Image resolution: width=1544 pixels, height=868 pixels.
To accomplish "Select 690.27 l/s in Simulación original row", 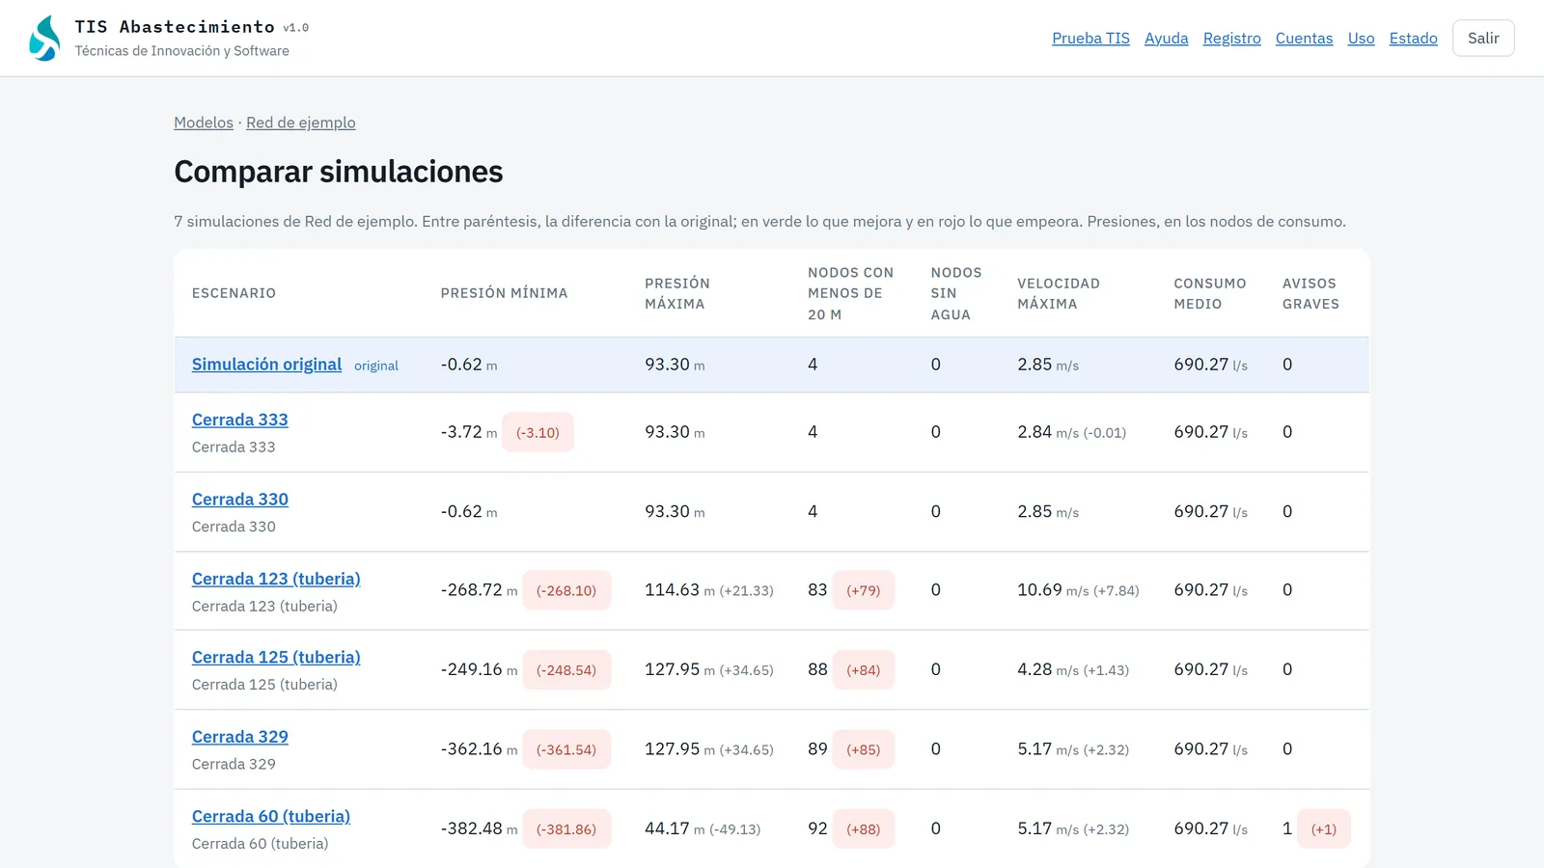I will 1210,365.
